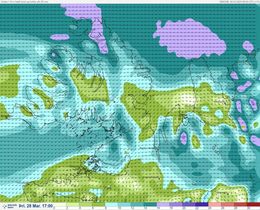Screen dimensions: 260x210
Task: Click the forecast time Þri. 28 Mar. 17:00
Action: (36, 206)
